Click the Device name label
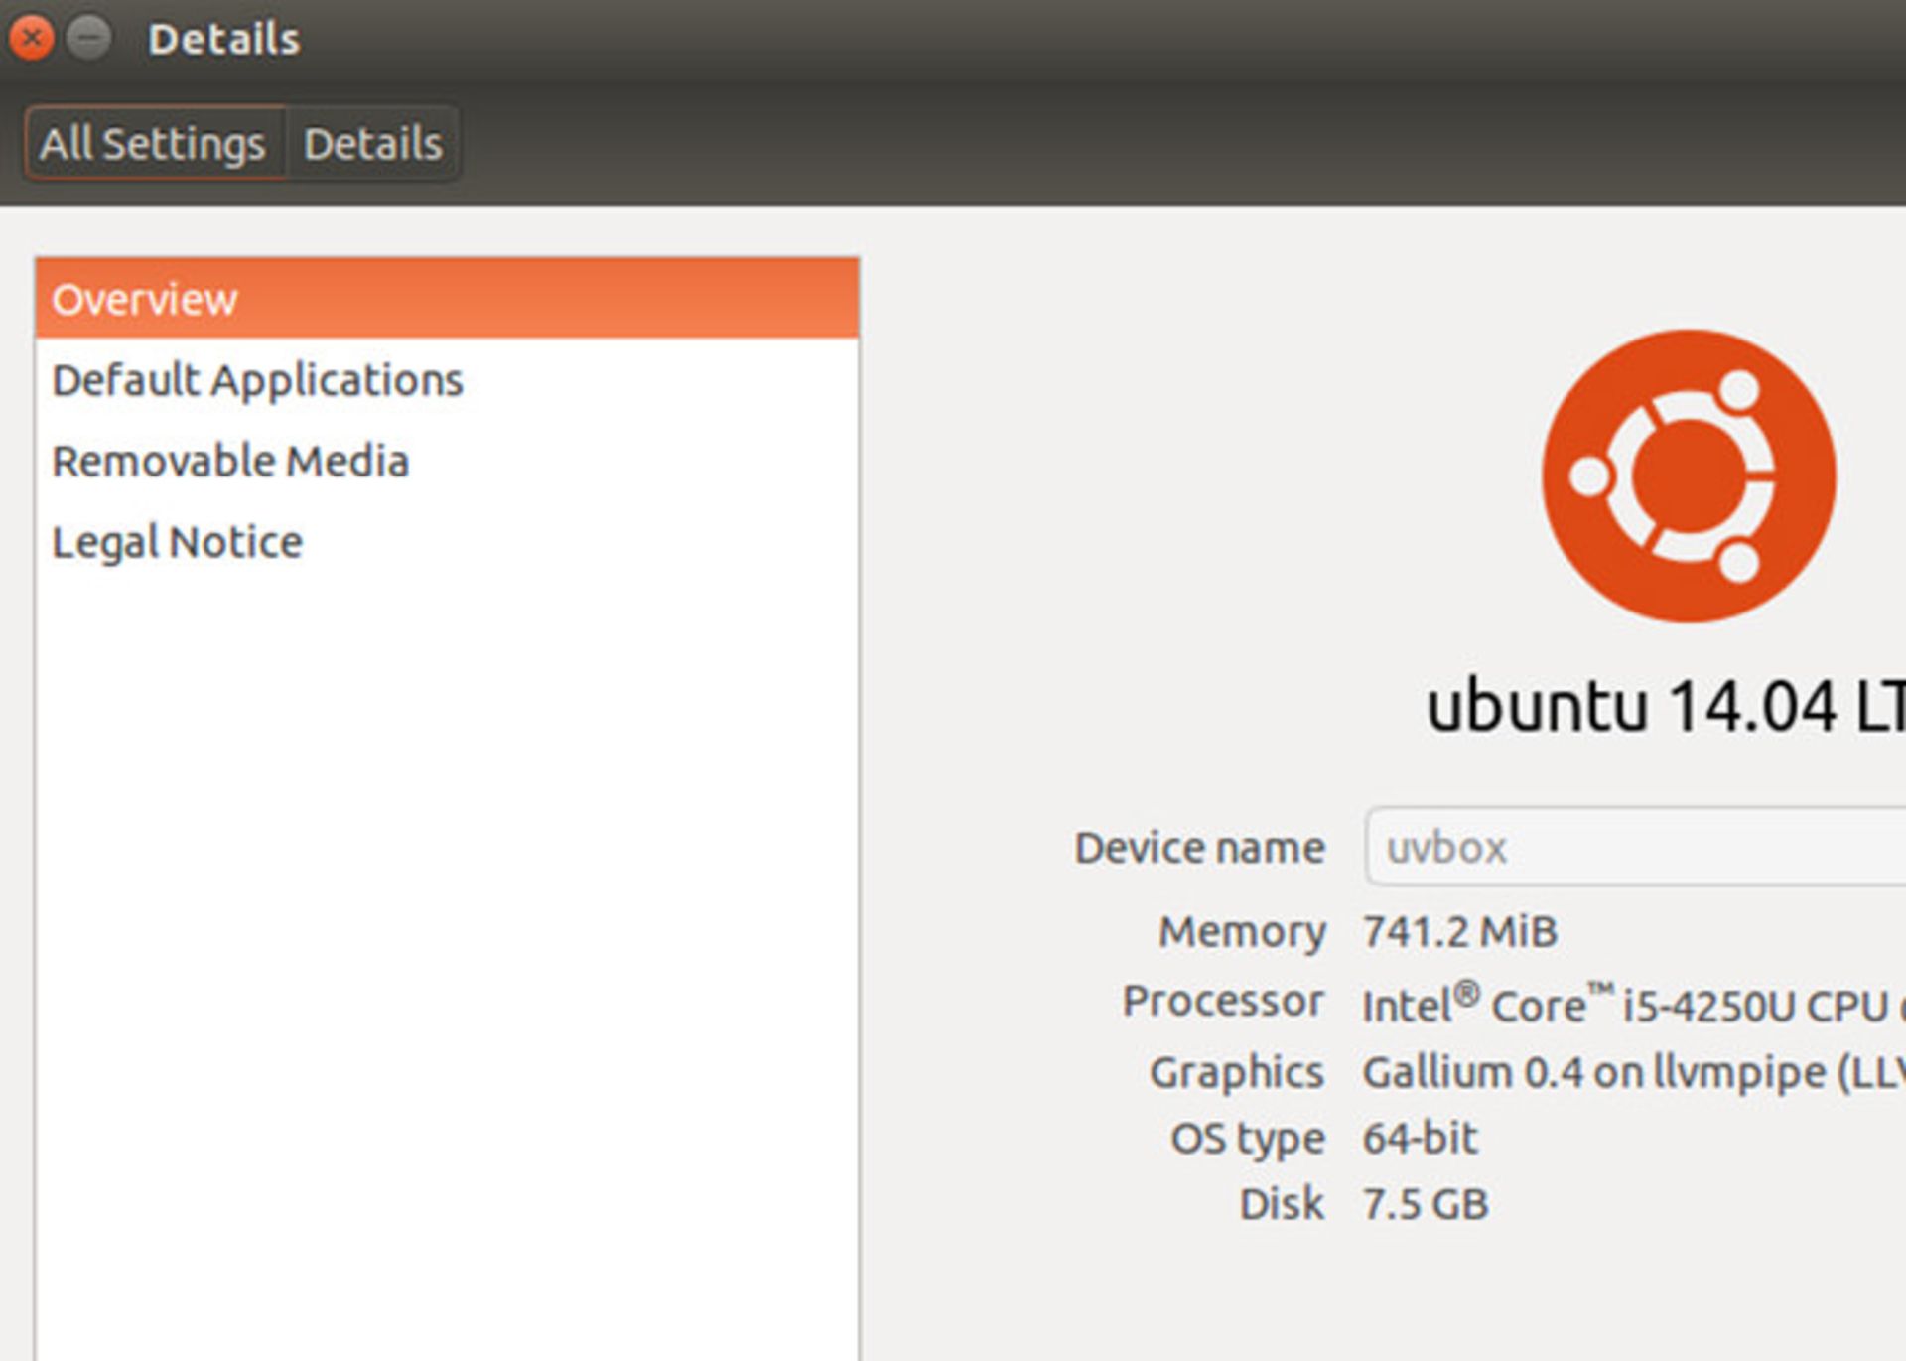 click(x=1199, y=848)
